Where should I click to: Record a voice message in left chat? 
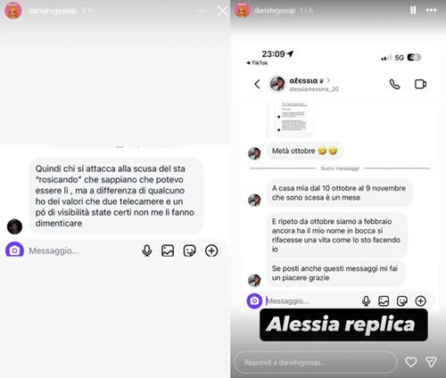147,251
